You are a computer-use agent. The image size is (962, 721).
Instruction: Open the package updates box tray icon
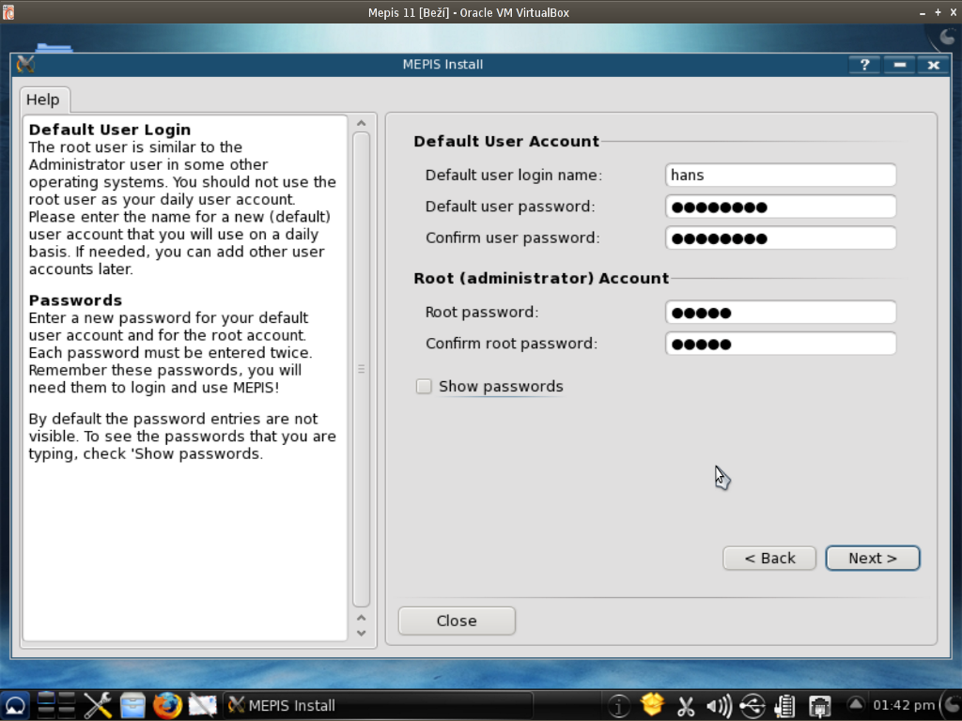(652, 704)
